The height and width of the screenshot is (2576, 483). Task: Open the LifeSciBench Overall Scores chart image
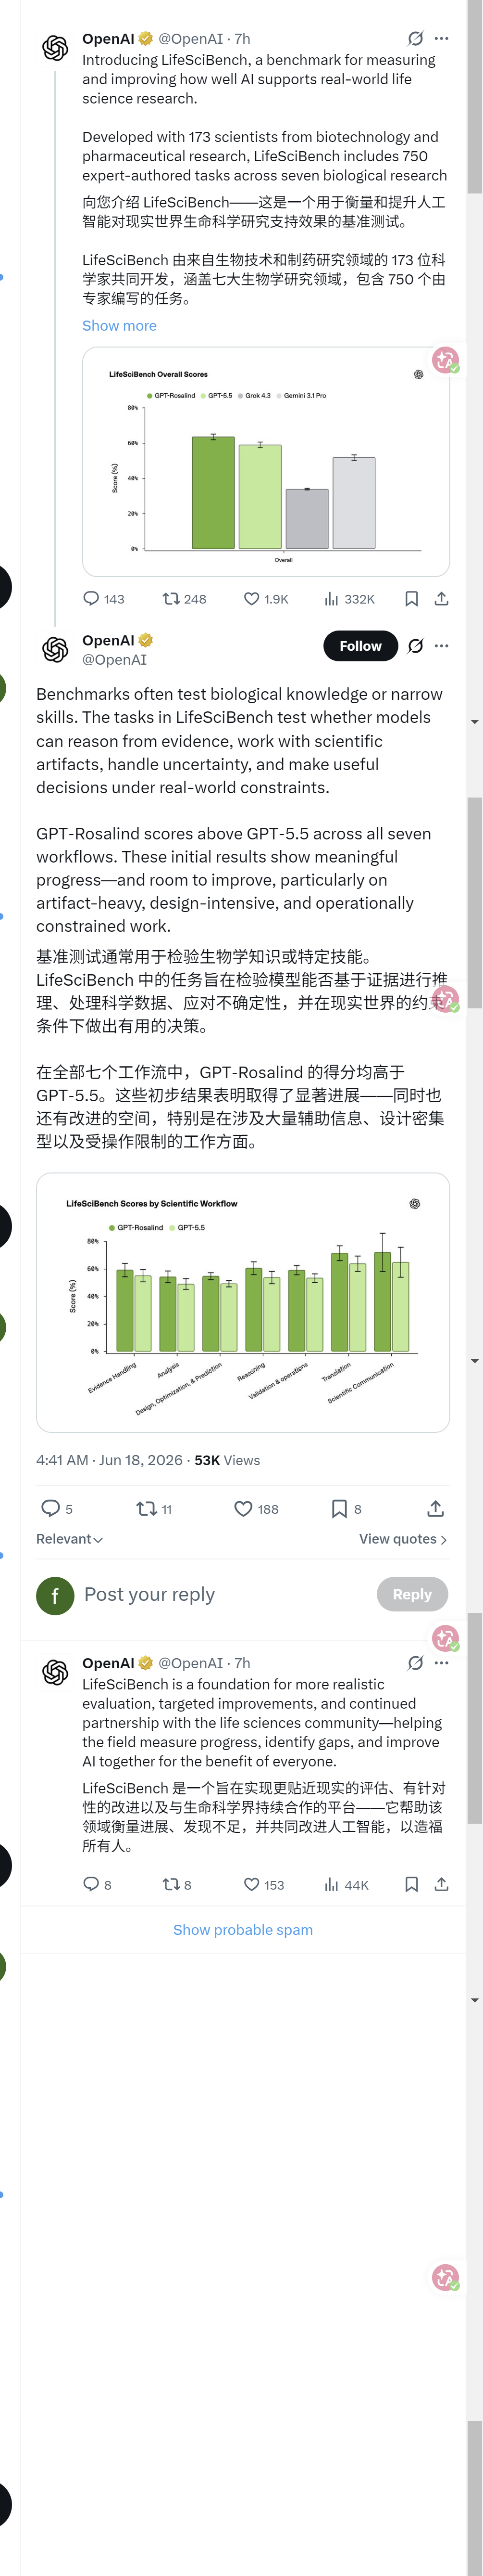pyautogui.click(x=265, y=461)
